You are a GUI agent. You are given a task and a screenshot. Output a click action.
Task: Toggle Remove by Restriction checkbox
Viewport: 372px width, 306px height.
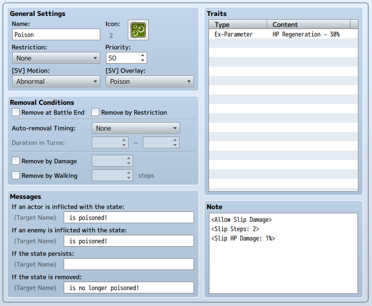(96, 112)
